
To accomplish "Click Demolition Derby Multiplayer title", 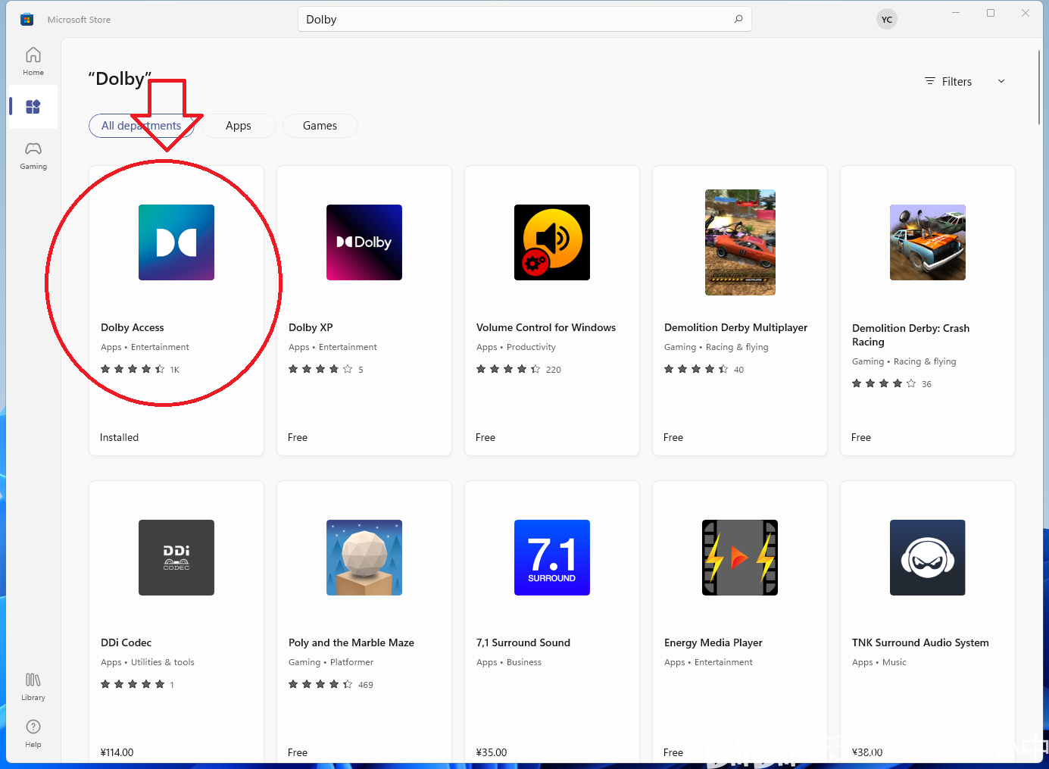I will 735,327.
